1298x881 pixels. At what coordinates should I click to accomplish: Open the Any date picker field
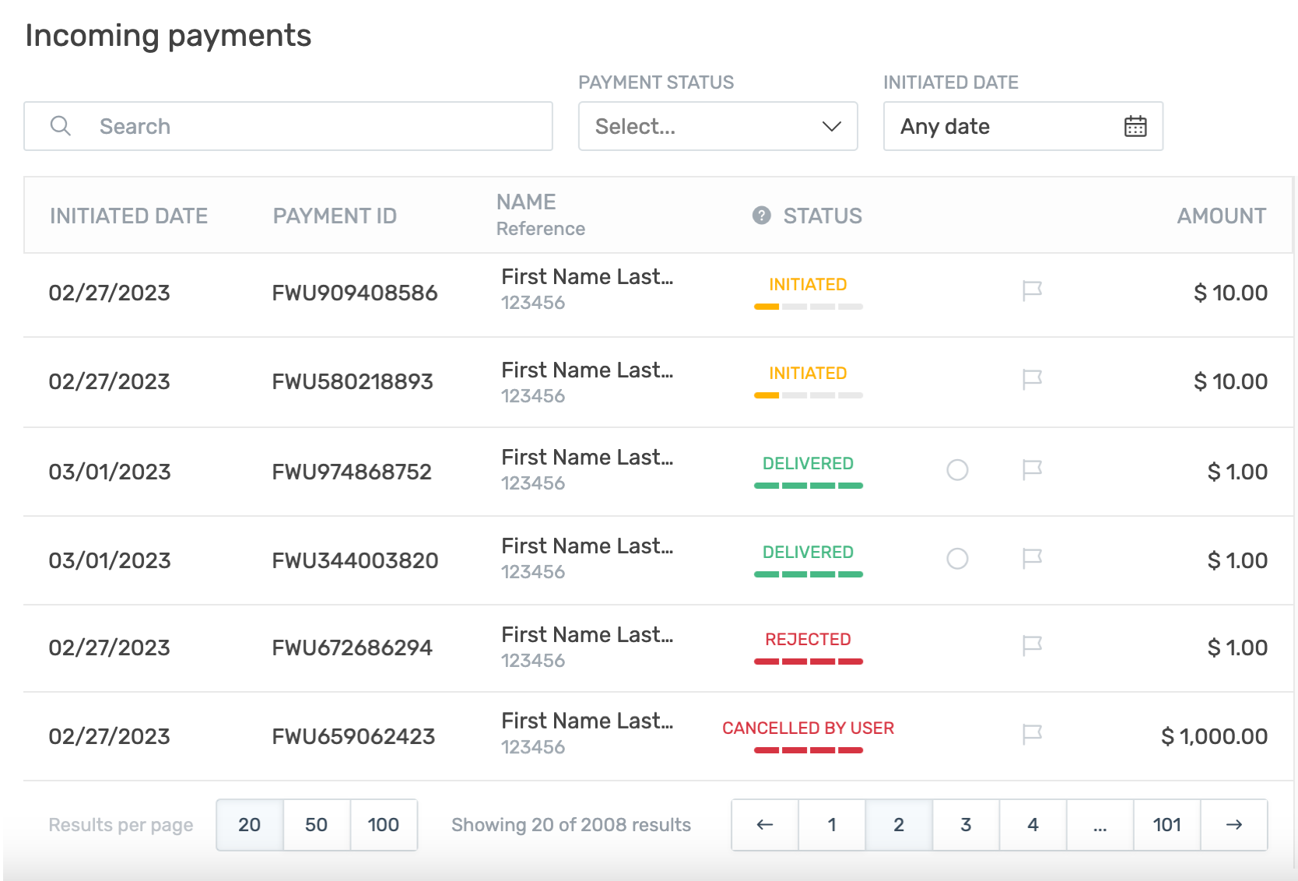pyautogui.click(x=1004, y=126)
